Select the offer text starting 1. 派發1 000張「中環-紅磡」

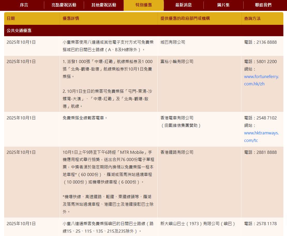coord(108,69)
